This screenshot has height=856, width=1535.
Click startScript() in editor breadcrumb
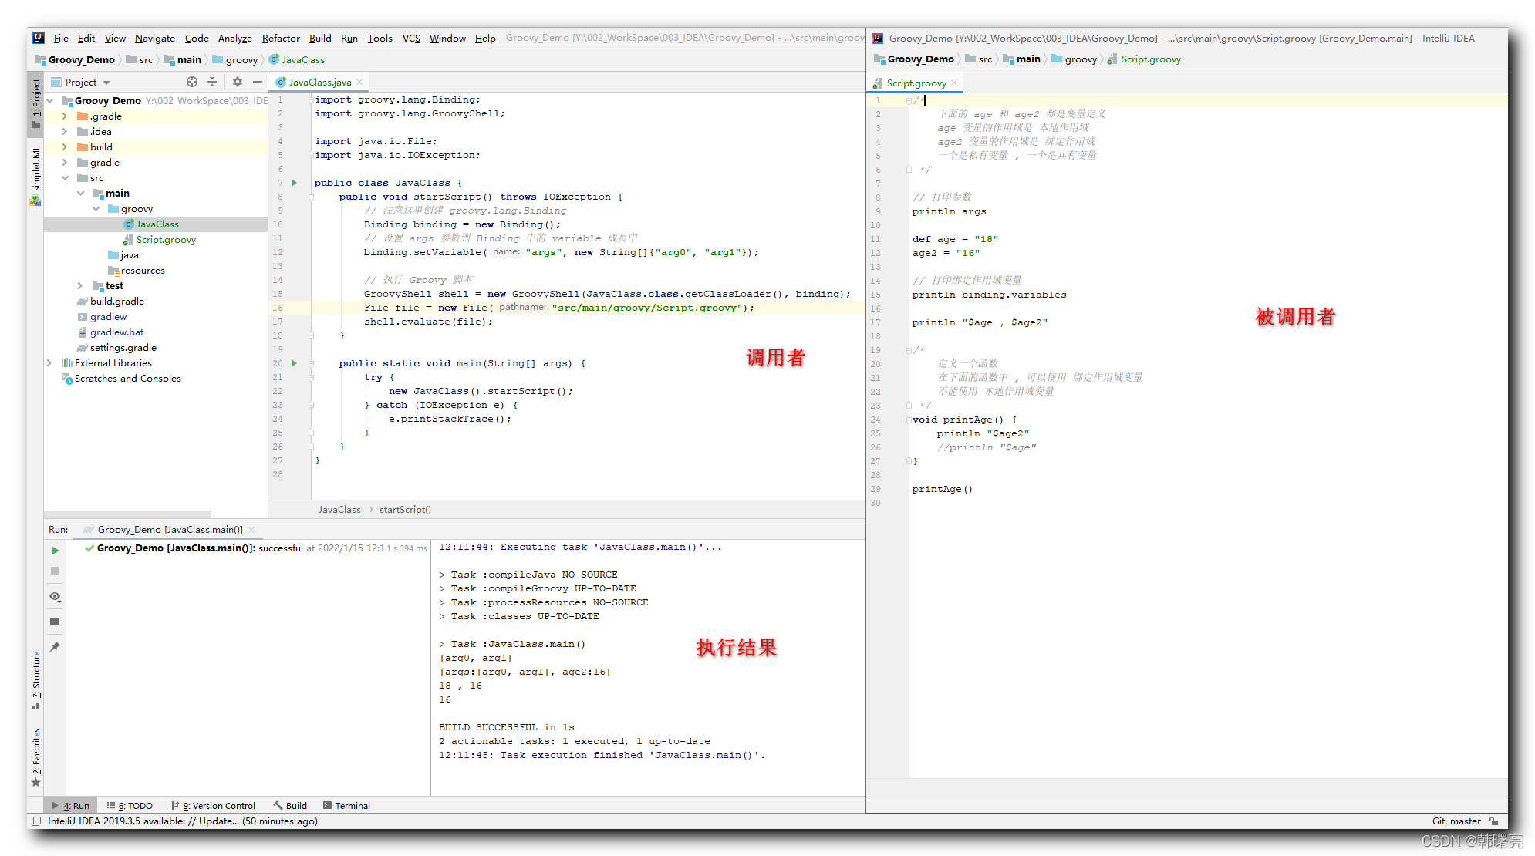tap(405, 510)
